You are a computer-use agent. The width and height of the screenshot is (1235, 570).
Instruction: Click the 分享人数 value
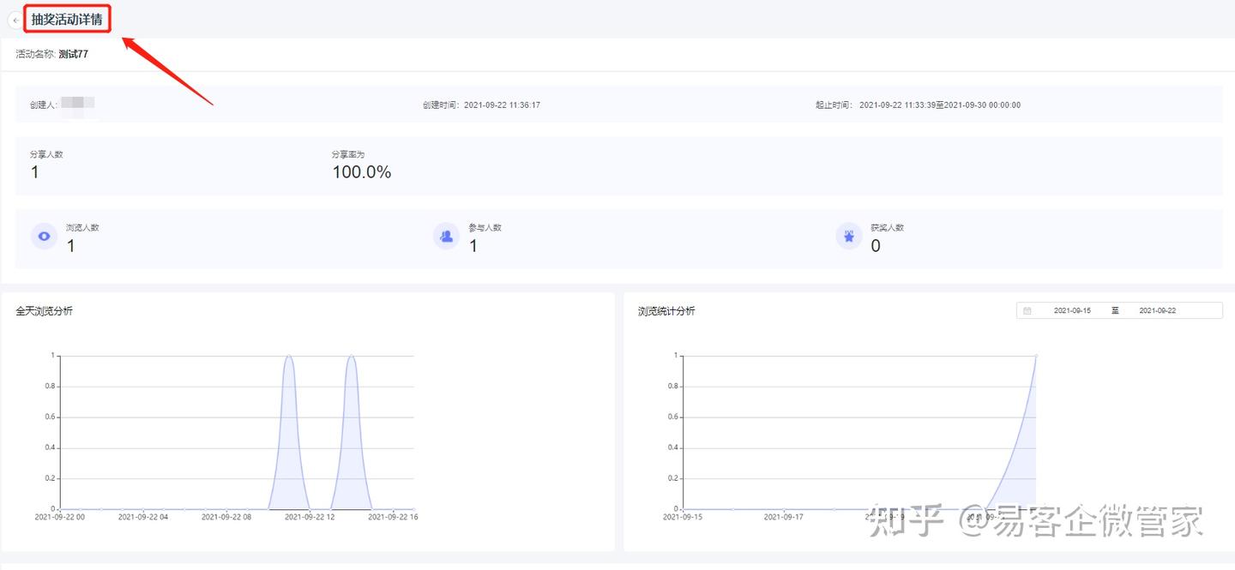[x=35, y=172]
